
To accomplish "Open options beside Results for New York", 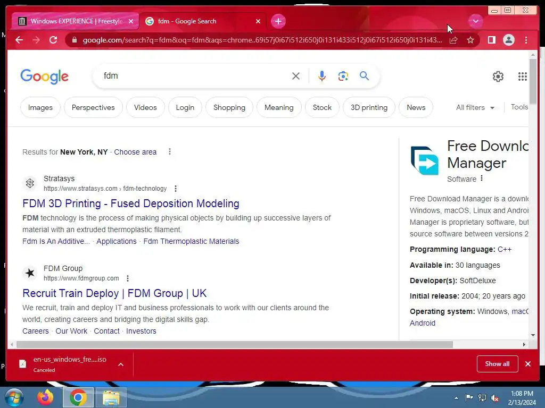I will click(170, 151).
